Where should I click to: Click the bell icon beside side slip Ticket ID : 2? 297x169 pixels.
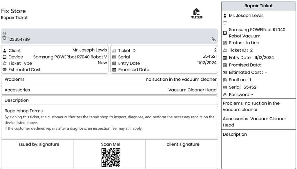coord(225,50)
